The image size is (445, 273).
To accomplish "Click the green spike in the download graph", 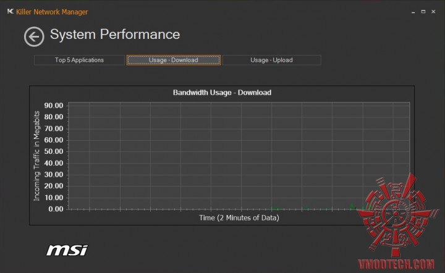I will coord(352,206).
